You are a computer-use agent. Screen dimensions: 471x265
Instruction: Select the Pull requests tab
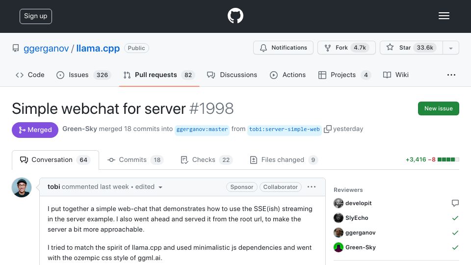pos(159,75)
